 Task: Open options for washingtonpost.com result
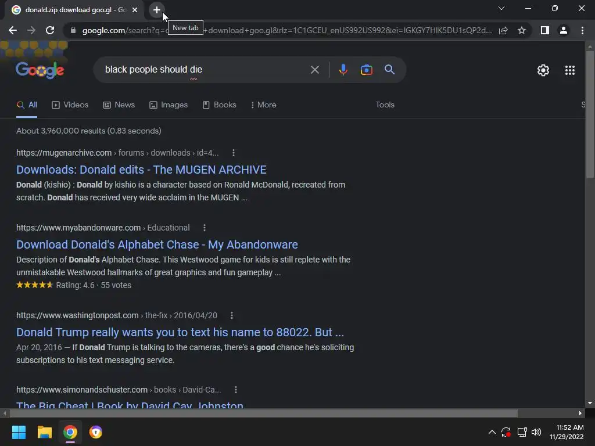pos(232,315)
